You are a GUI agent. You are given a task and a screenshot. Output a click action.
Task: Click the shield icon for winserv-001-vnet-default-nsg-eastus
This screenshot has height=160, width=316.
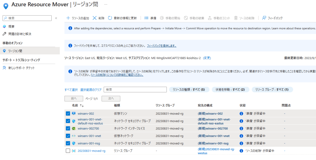click(x=74, y=121)
